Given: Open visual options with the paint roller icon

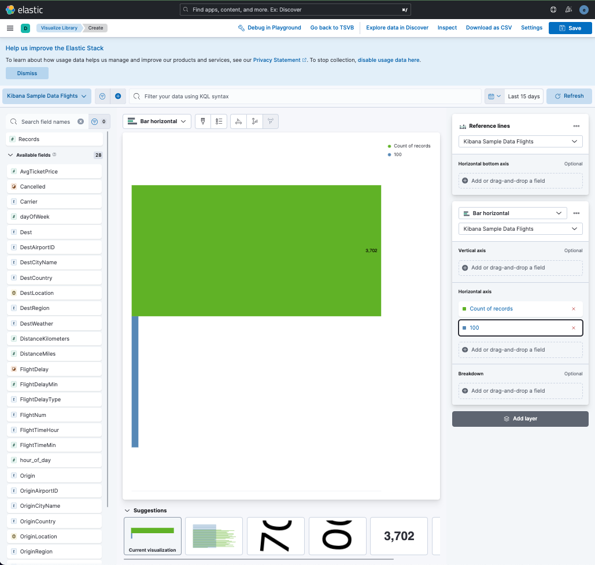Looking at the screenshot, I should coord(202,121).
